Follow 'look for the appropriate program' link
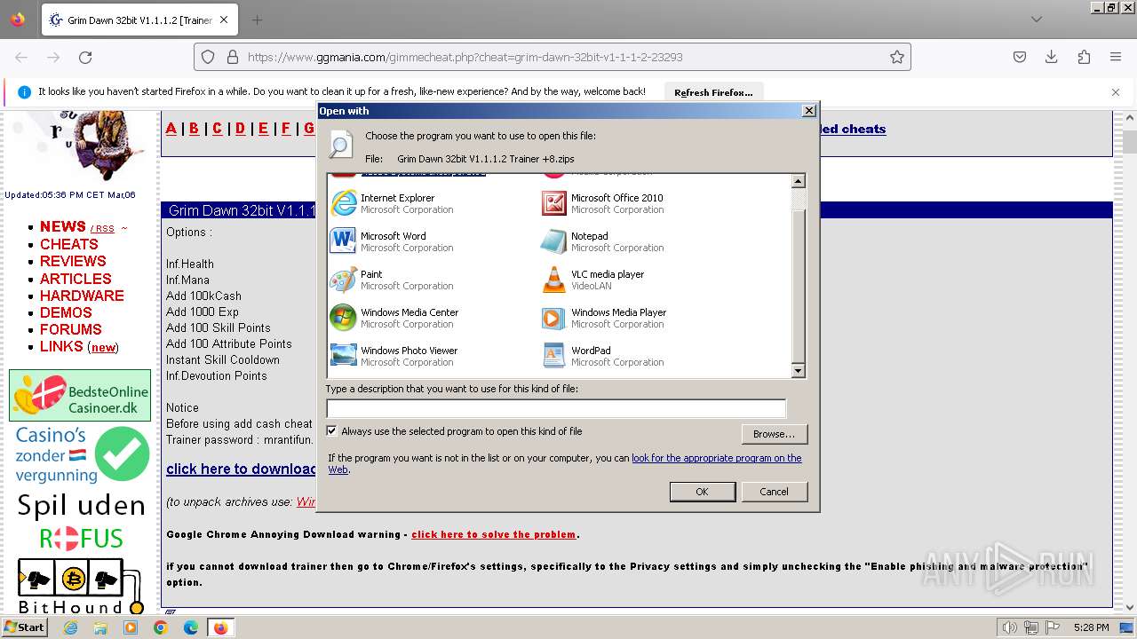 (x=565, y=464)
